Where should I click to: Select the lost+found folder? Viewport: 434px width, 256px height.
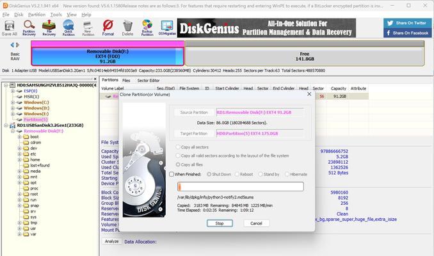[40, 166]
